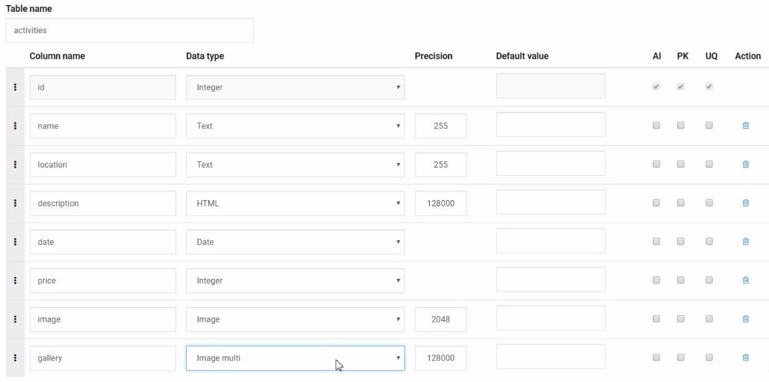The height and width of the screenshot is (382, 769).
Task: Tick the AI checkbox for date column
Action: point(656,242)
